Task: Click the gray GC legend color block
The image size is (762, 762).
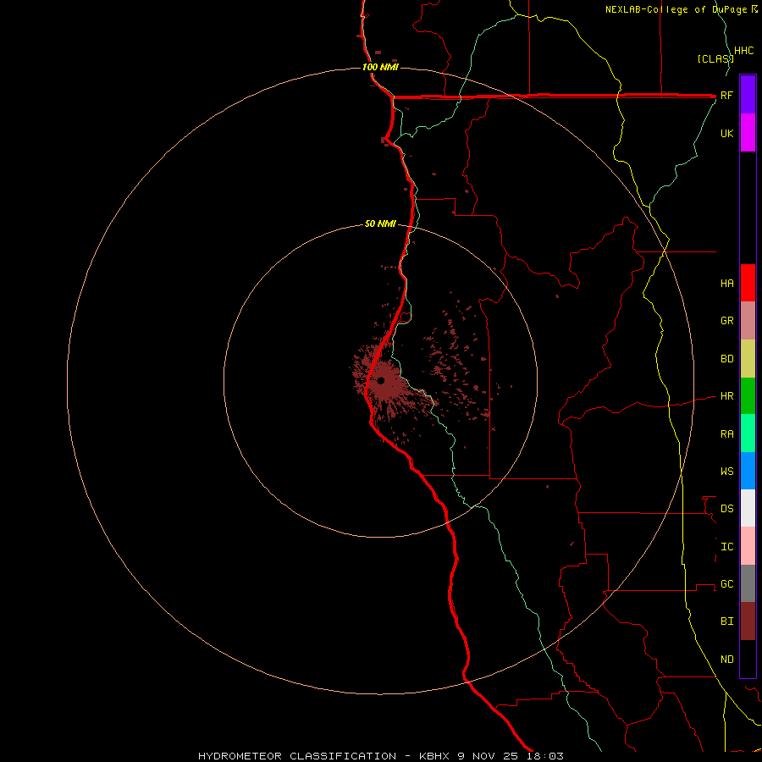Action: click(748, 583)
